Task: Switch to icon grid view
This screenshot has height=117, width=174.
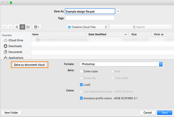Action: click(x=17, y=27)
